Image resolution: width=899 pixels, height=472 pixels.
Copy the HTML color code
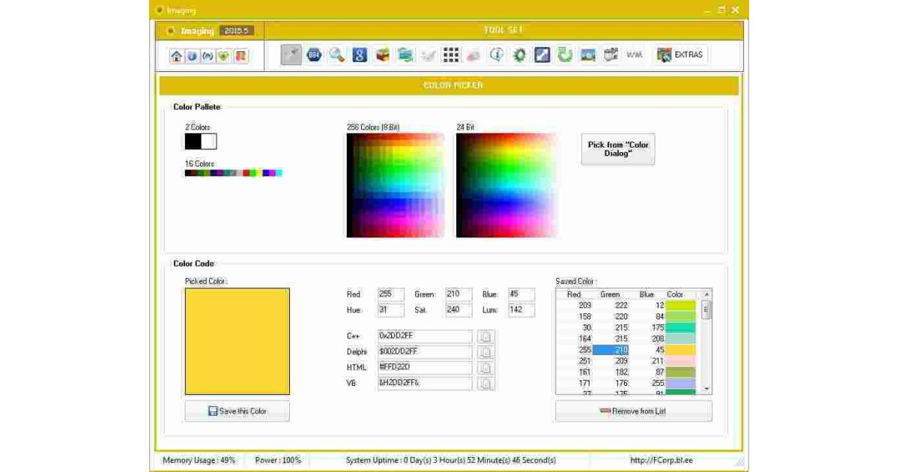coord(485,368)
